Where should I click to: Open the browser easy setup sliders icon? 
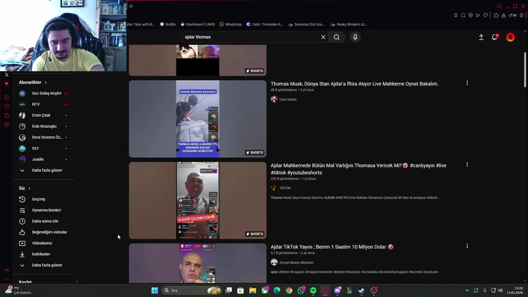pyautogui.click(x=521, y=15)
